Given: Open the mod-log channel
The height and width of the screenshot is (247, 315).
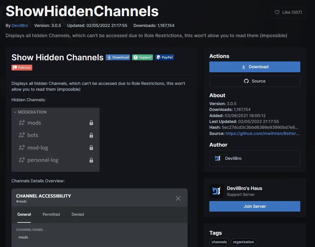Looking at the screenshot, I should point(55,147).
